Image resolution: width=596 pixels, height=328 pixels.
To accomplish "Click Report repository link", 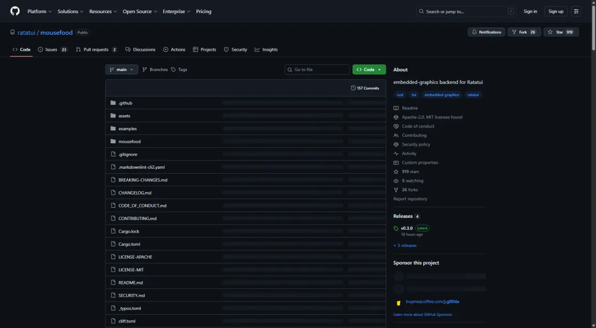I will tap(410, 199).
